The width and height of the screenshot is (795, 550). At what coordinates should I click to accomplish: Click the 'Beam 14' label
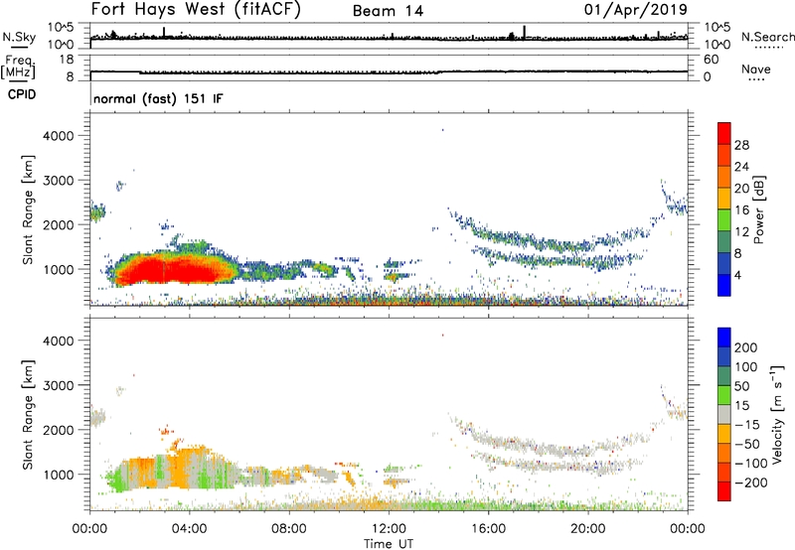click(x=388, y=11)
